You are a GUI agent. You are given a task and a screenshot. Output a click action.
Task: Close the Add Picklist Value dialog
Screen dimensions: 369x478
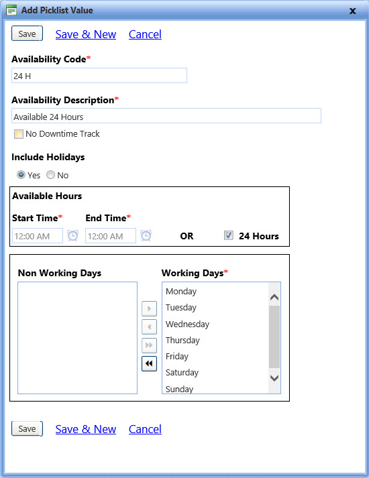(x=352, y=11)
